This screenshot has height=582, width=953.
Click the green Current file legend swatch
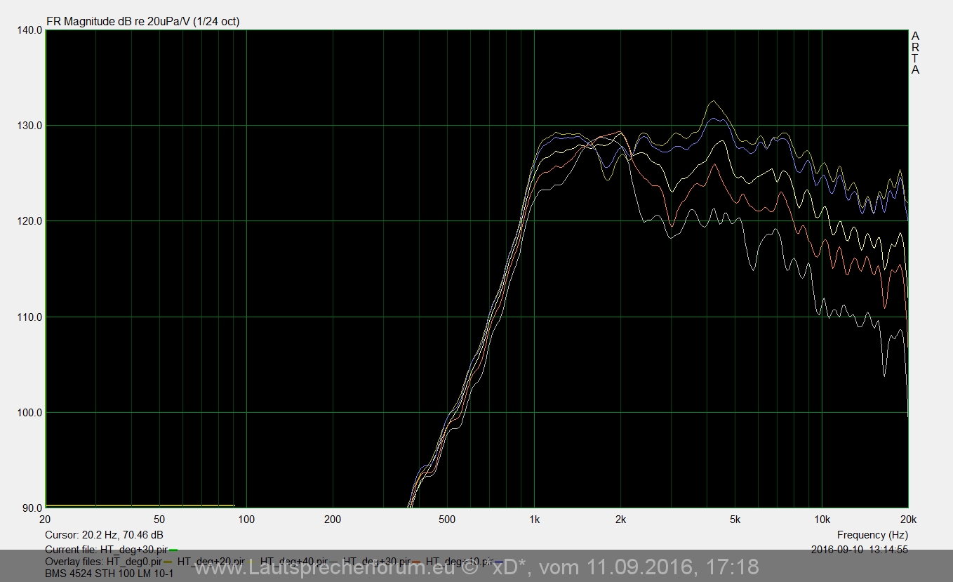(x=173, y=550)
